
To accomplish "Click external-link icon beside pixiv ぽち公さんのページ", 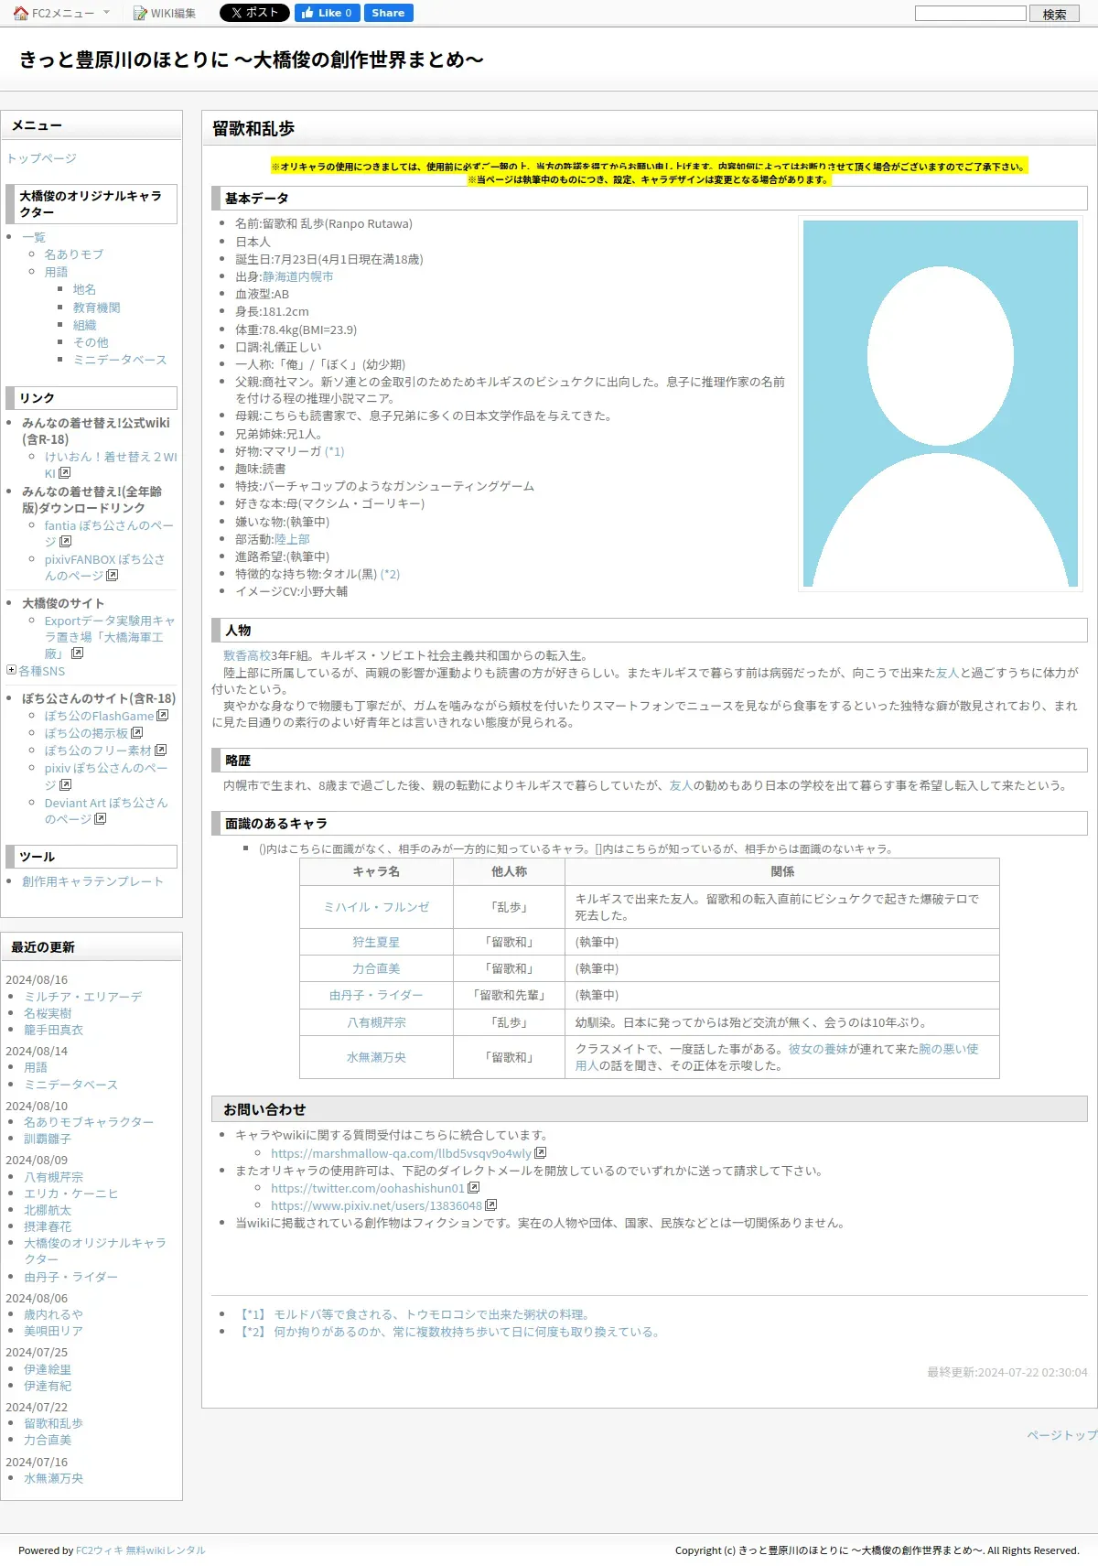I will (x=66, y=785).
